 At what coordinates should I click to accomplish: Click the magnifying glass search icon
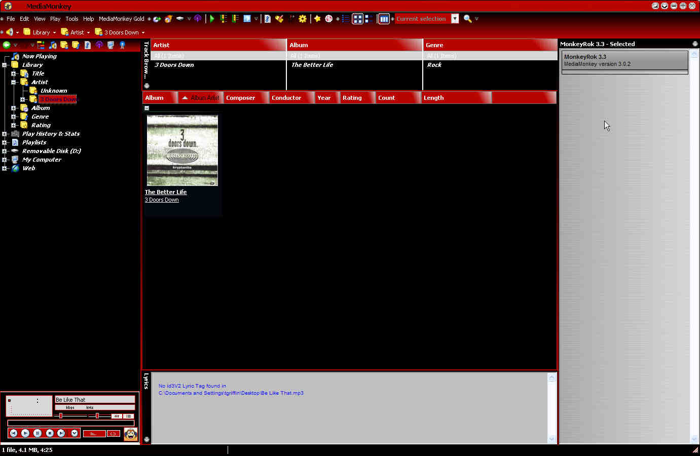[x=467, y=19]
